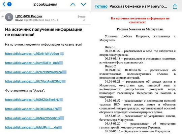Tap the name 'Устинова Любовь Игоревна' in document
The image size is (182, 134).
point(127,36)
